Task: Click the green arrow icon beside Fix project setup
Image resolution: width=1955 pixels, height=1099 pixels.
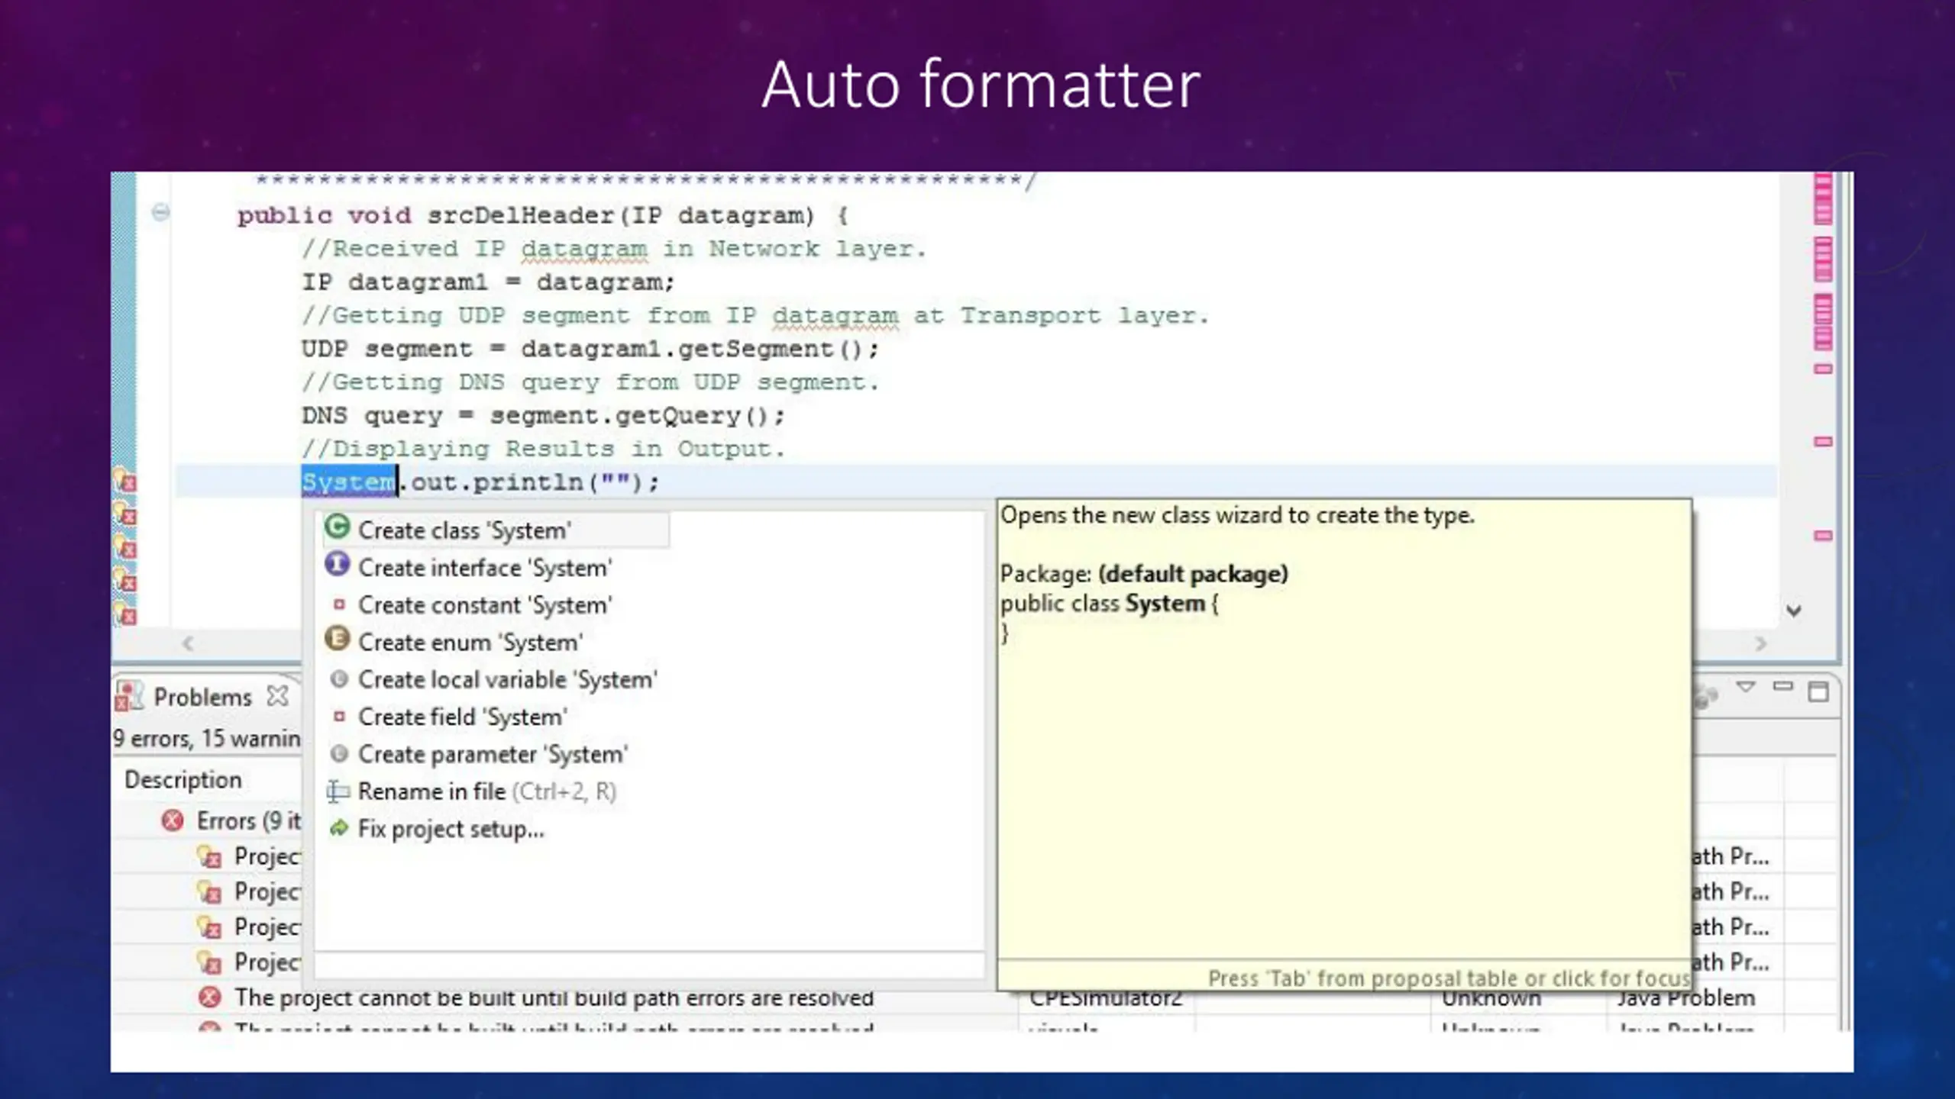Action: 339,829
